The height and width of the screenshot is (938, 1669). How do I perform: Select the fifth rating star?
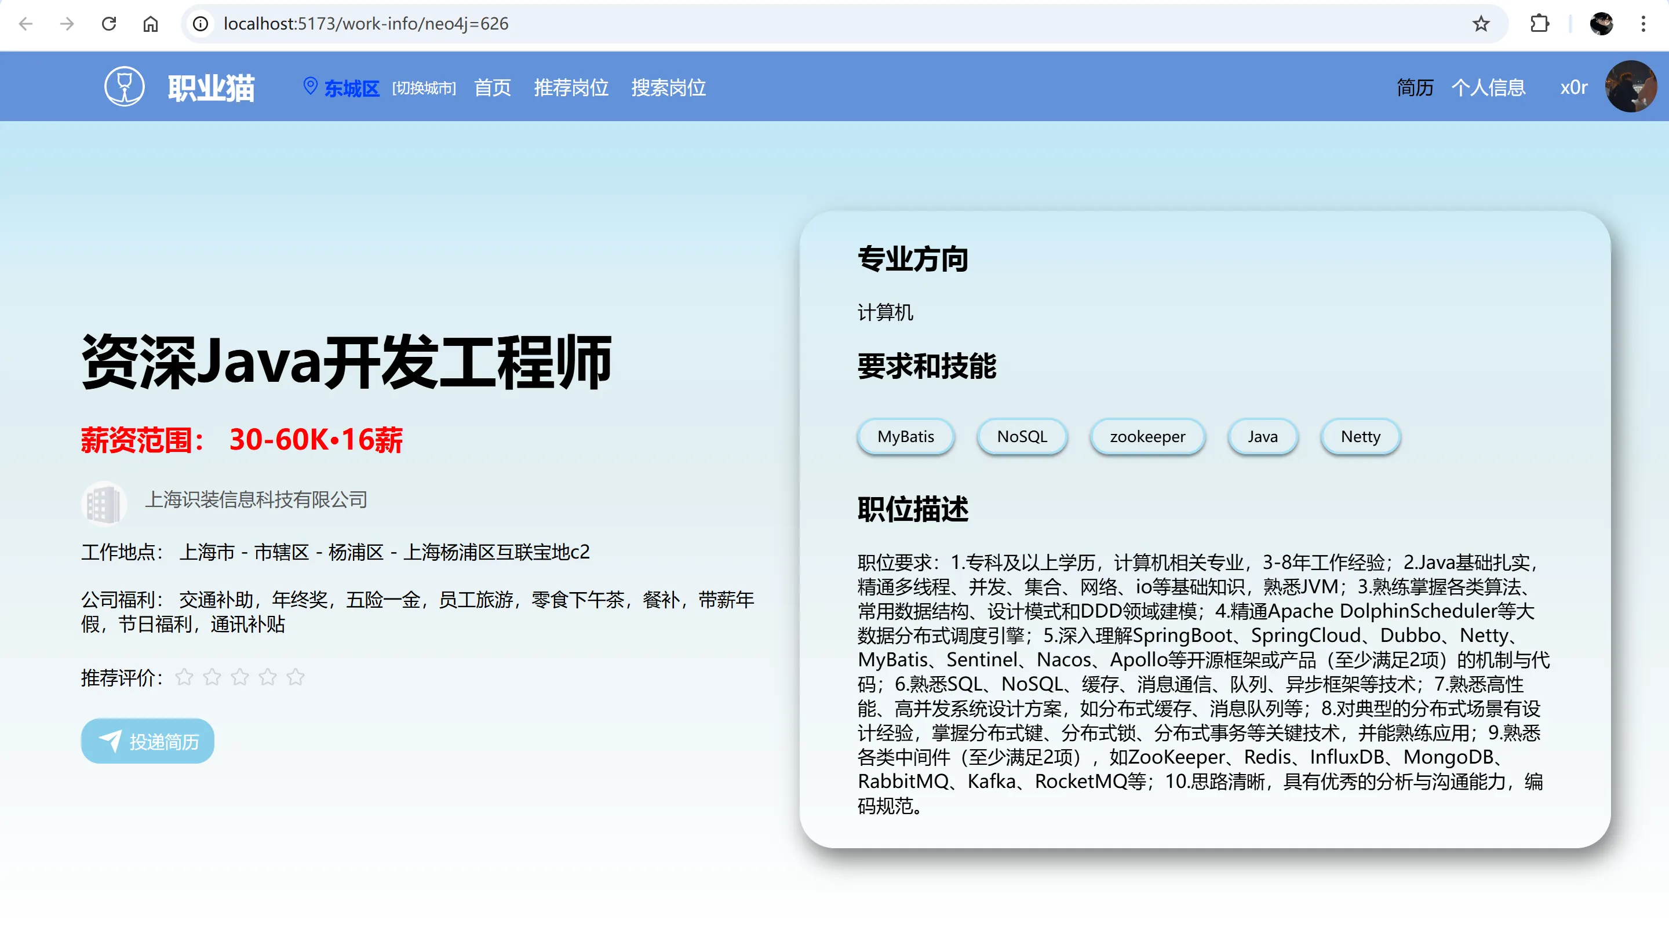tap(296, 677)
